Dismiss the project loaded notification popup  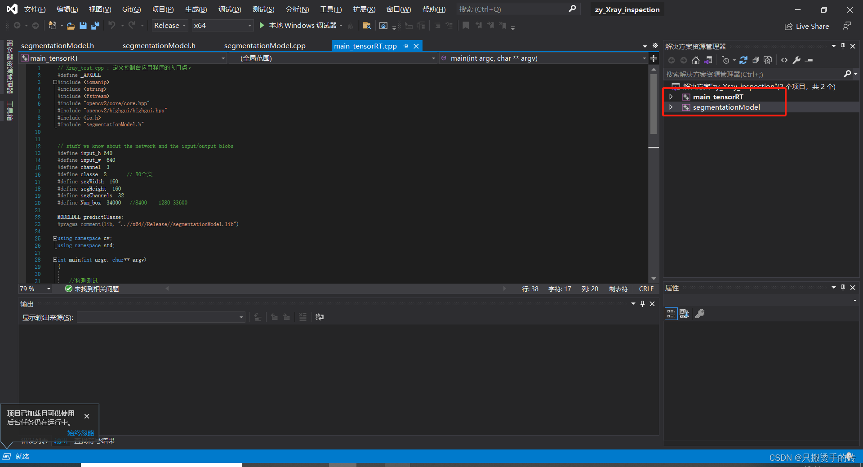point(87,416)
